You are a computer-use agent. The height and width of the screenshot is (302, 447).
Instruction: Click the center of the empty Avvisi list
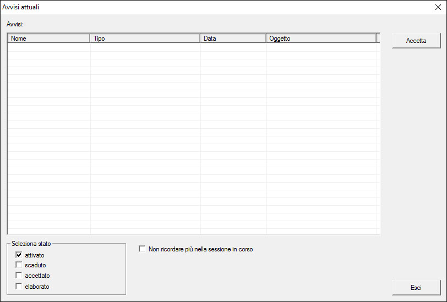[x=193, y=138]
